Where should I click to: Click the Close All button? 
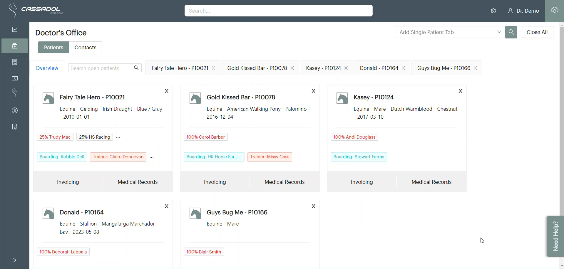(x=537, y=32)
